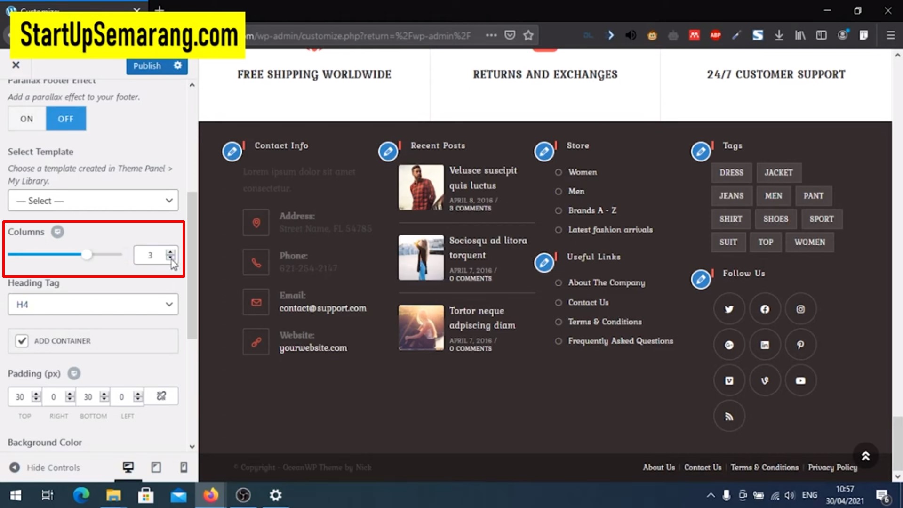Open the Women store link
903x508 pixels.
(582, 172)
